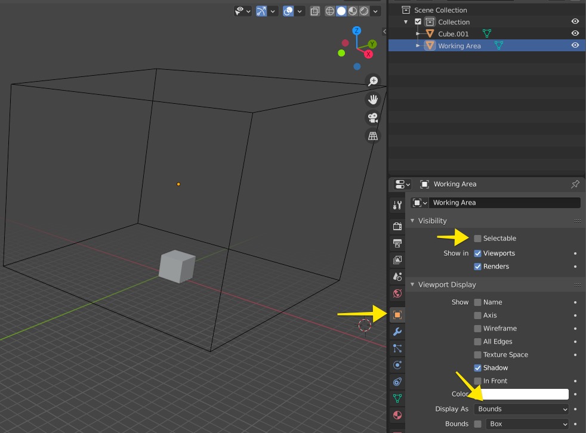
Task: Open the Material properties tab
Action: tap(397, 415)
